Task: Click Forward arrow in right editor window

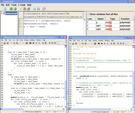Action: click(x=105, y=44)
